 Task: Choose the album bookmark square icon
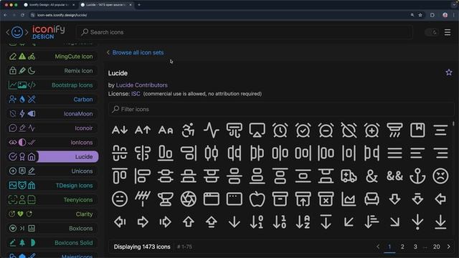417,130
